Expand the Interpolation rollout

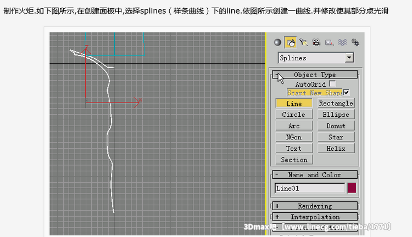[x=315, y=217]
